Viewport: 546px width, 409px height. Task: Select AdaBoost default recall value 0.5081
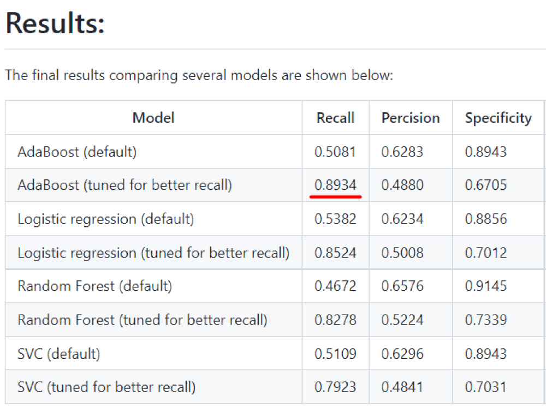pos(335,152)
